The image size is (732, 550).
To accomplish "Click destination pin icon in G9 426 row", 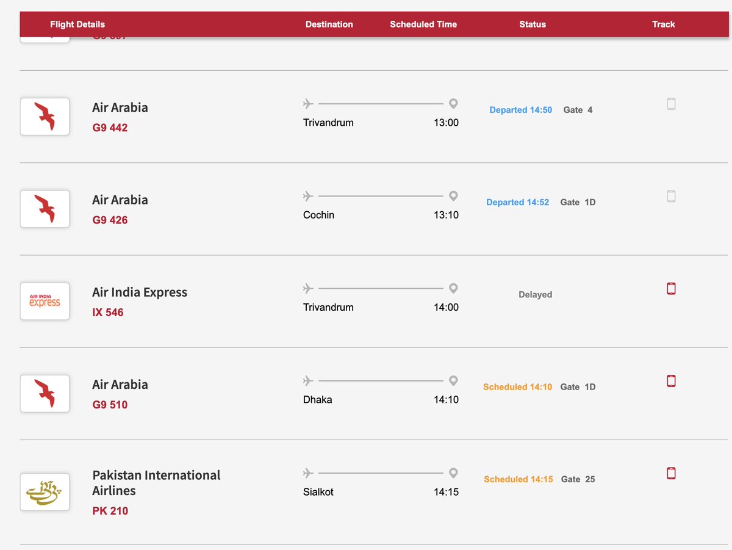I will point(453,196).
